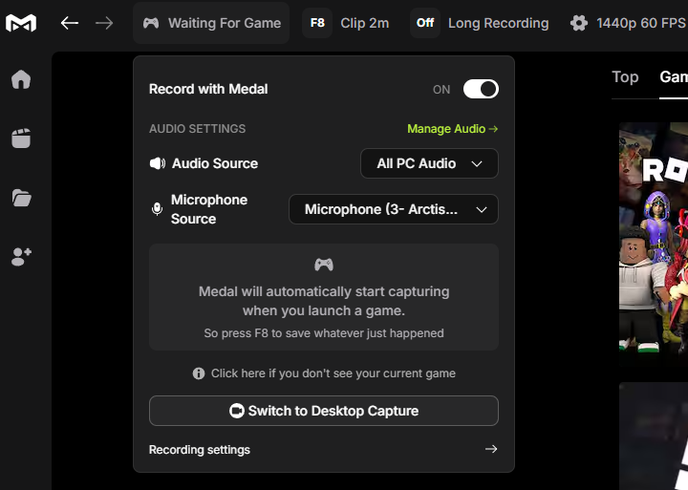This screenshot has width=688, height=490.
Task: Click the Medal logo icon
Action: (21, 23)
